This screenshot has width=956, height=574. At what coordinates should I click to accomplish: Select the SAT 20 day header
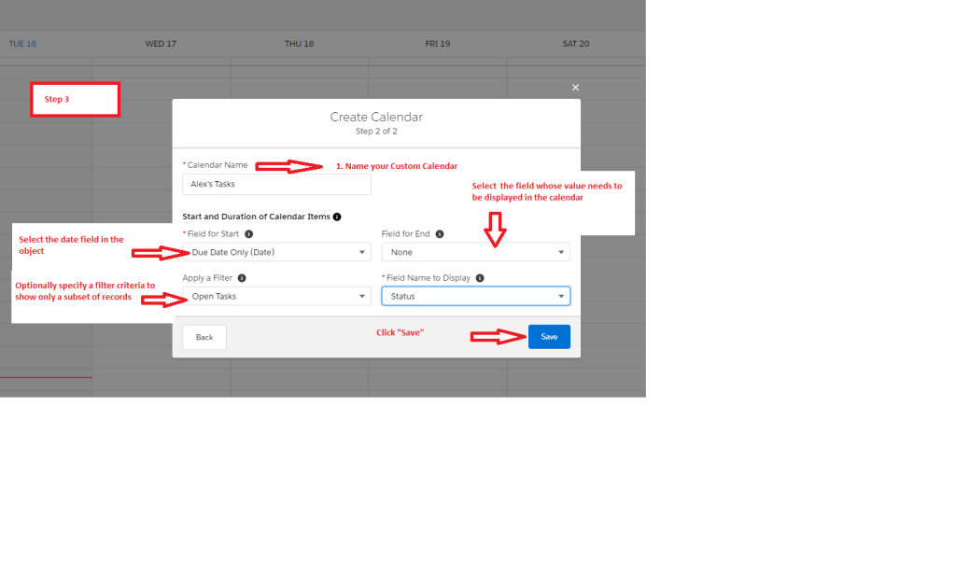pos(576,44)
